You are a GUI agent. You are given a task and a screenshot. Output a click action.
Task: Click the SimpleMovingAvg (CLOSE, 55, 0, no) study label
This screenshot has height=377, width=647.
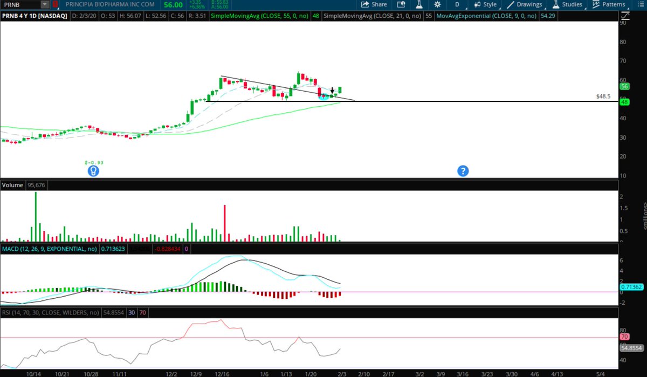point(259,16)
